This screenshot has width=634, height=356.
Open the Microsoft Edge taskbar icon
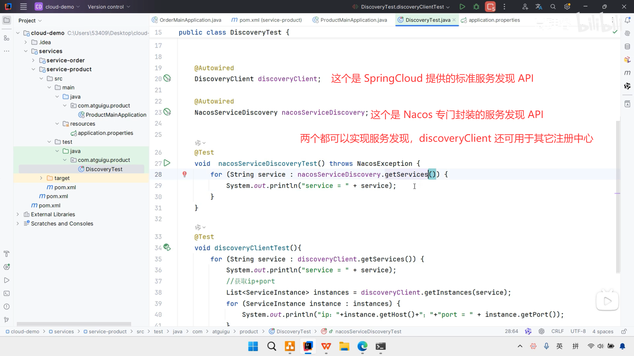pos(362,346)
